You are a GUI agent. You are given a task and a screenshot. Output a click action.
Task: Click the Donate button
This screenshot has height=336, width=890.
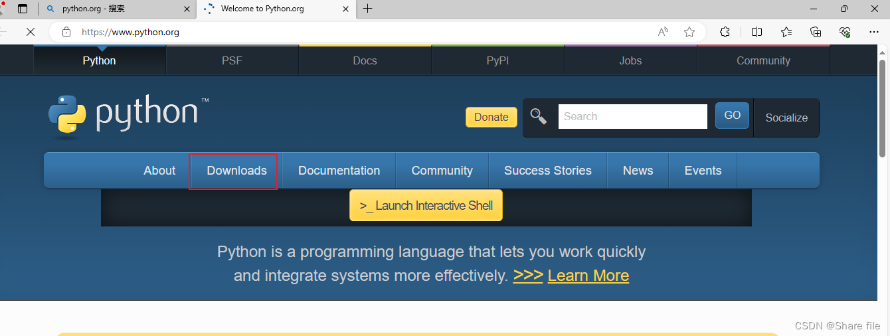point(491,117)
